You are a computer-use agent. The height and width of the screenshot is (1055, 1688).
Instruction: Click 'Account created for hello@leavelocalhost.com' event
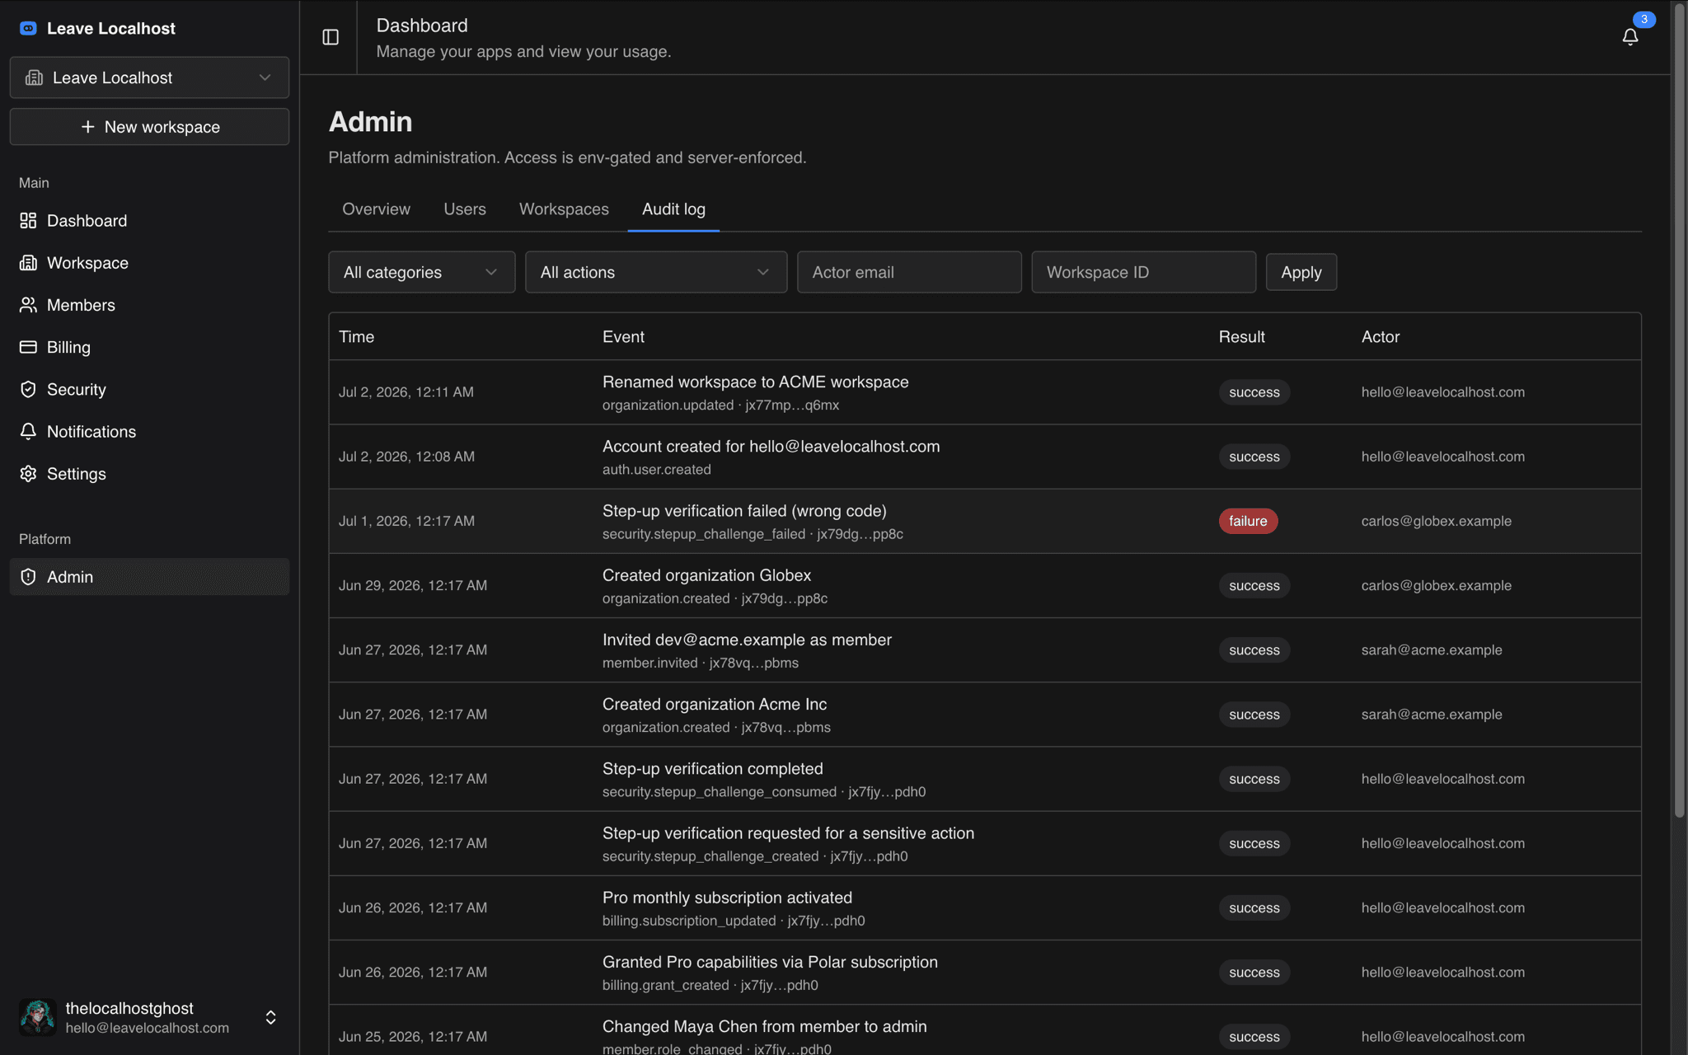pos(771,447)
